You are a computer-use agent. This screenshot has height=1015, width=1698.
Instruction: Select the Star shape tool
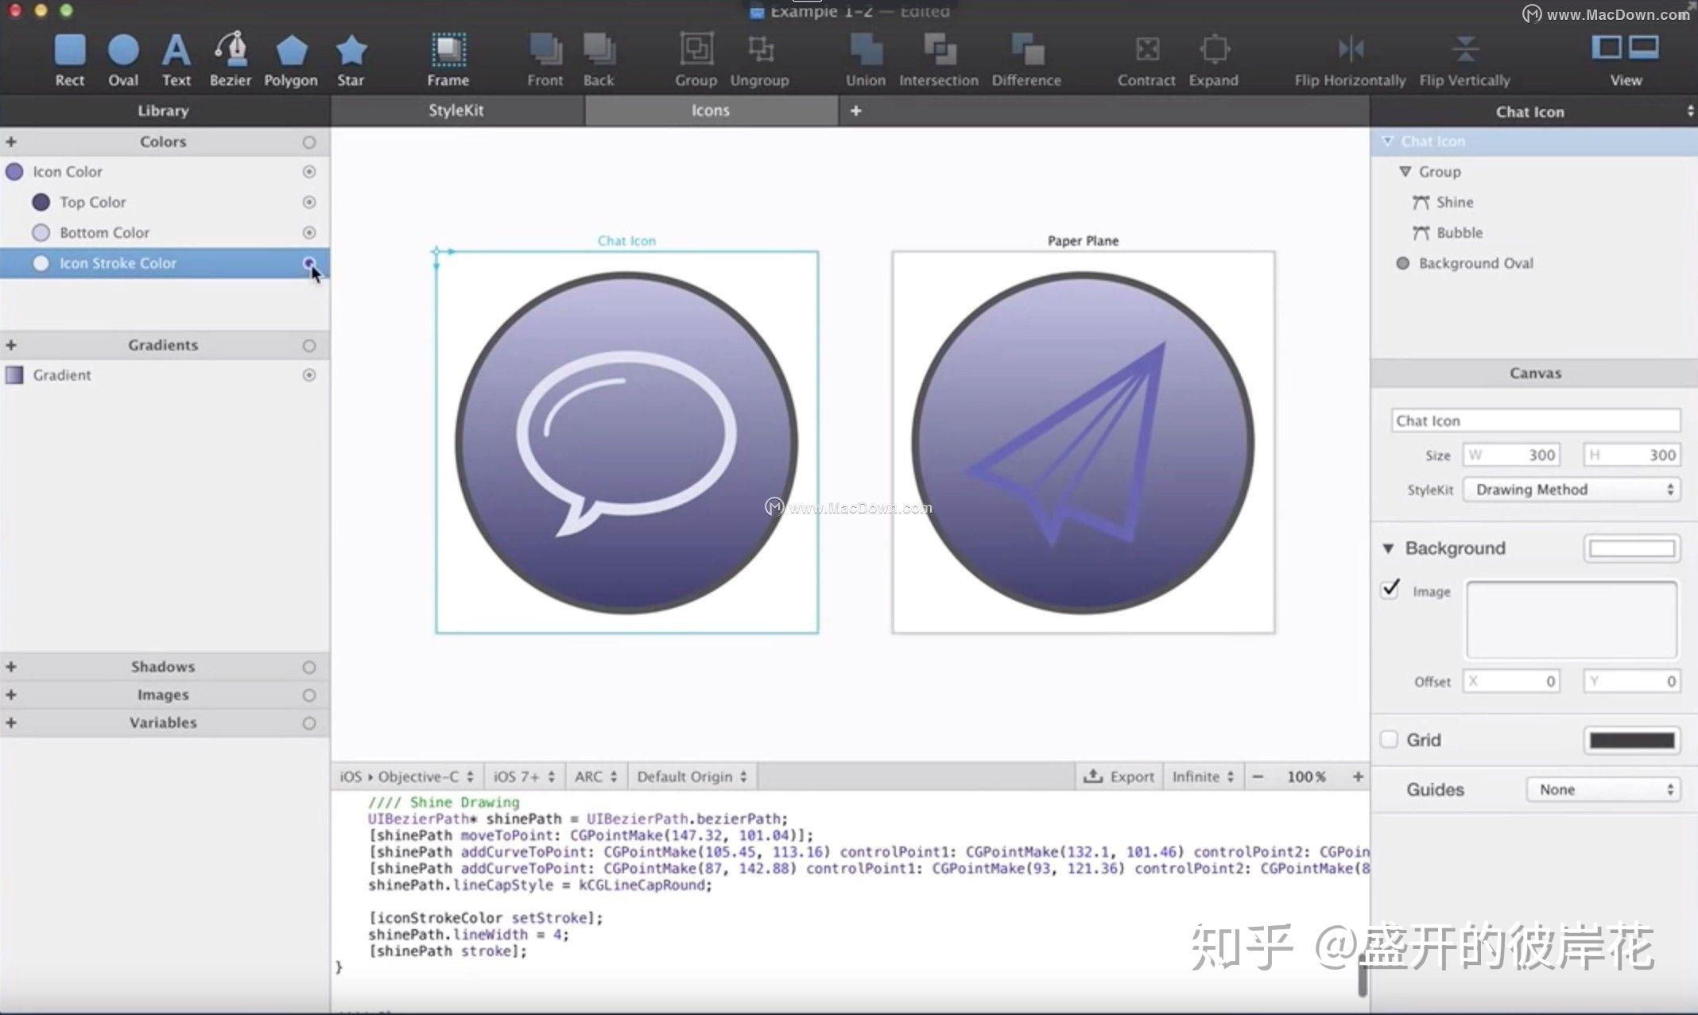(x=351, y=51)
